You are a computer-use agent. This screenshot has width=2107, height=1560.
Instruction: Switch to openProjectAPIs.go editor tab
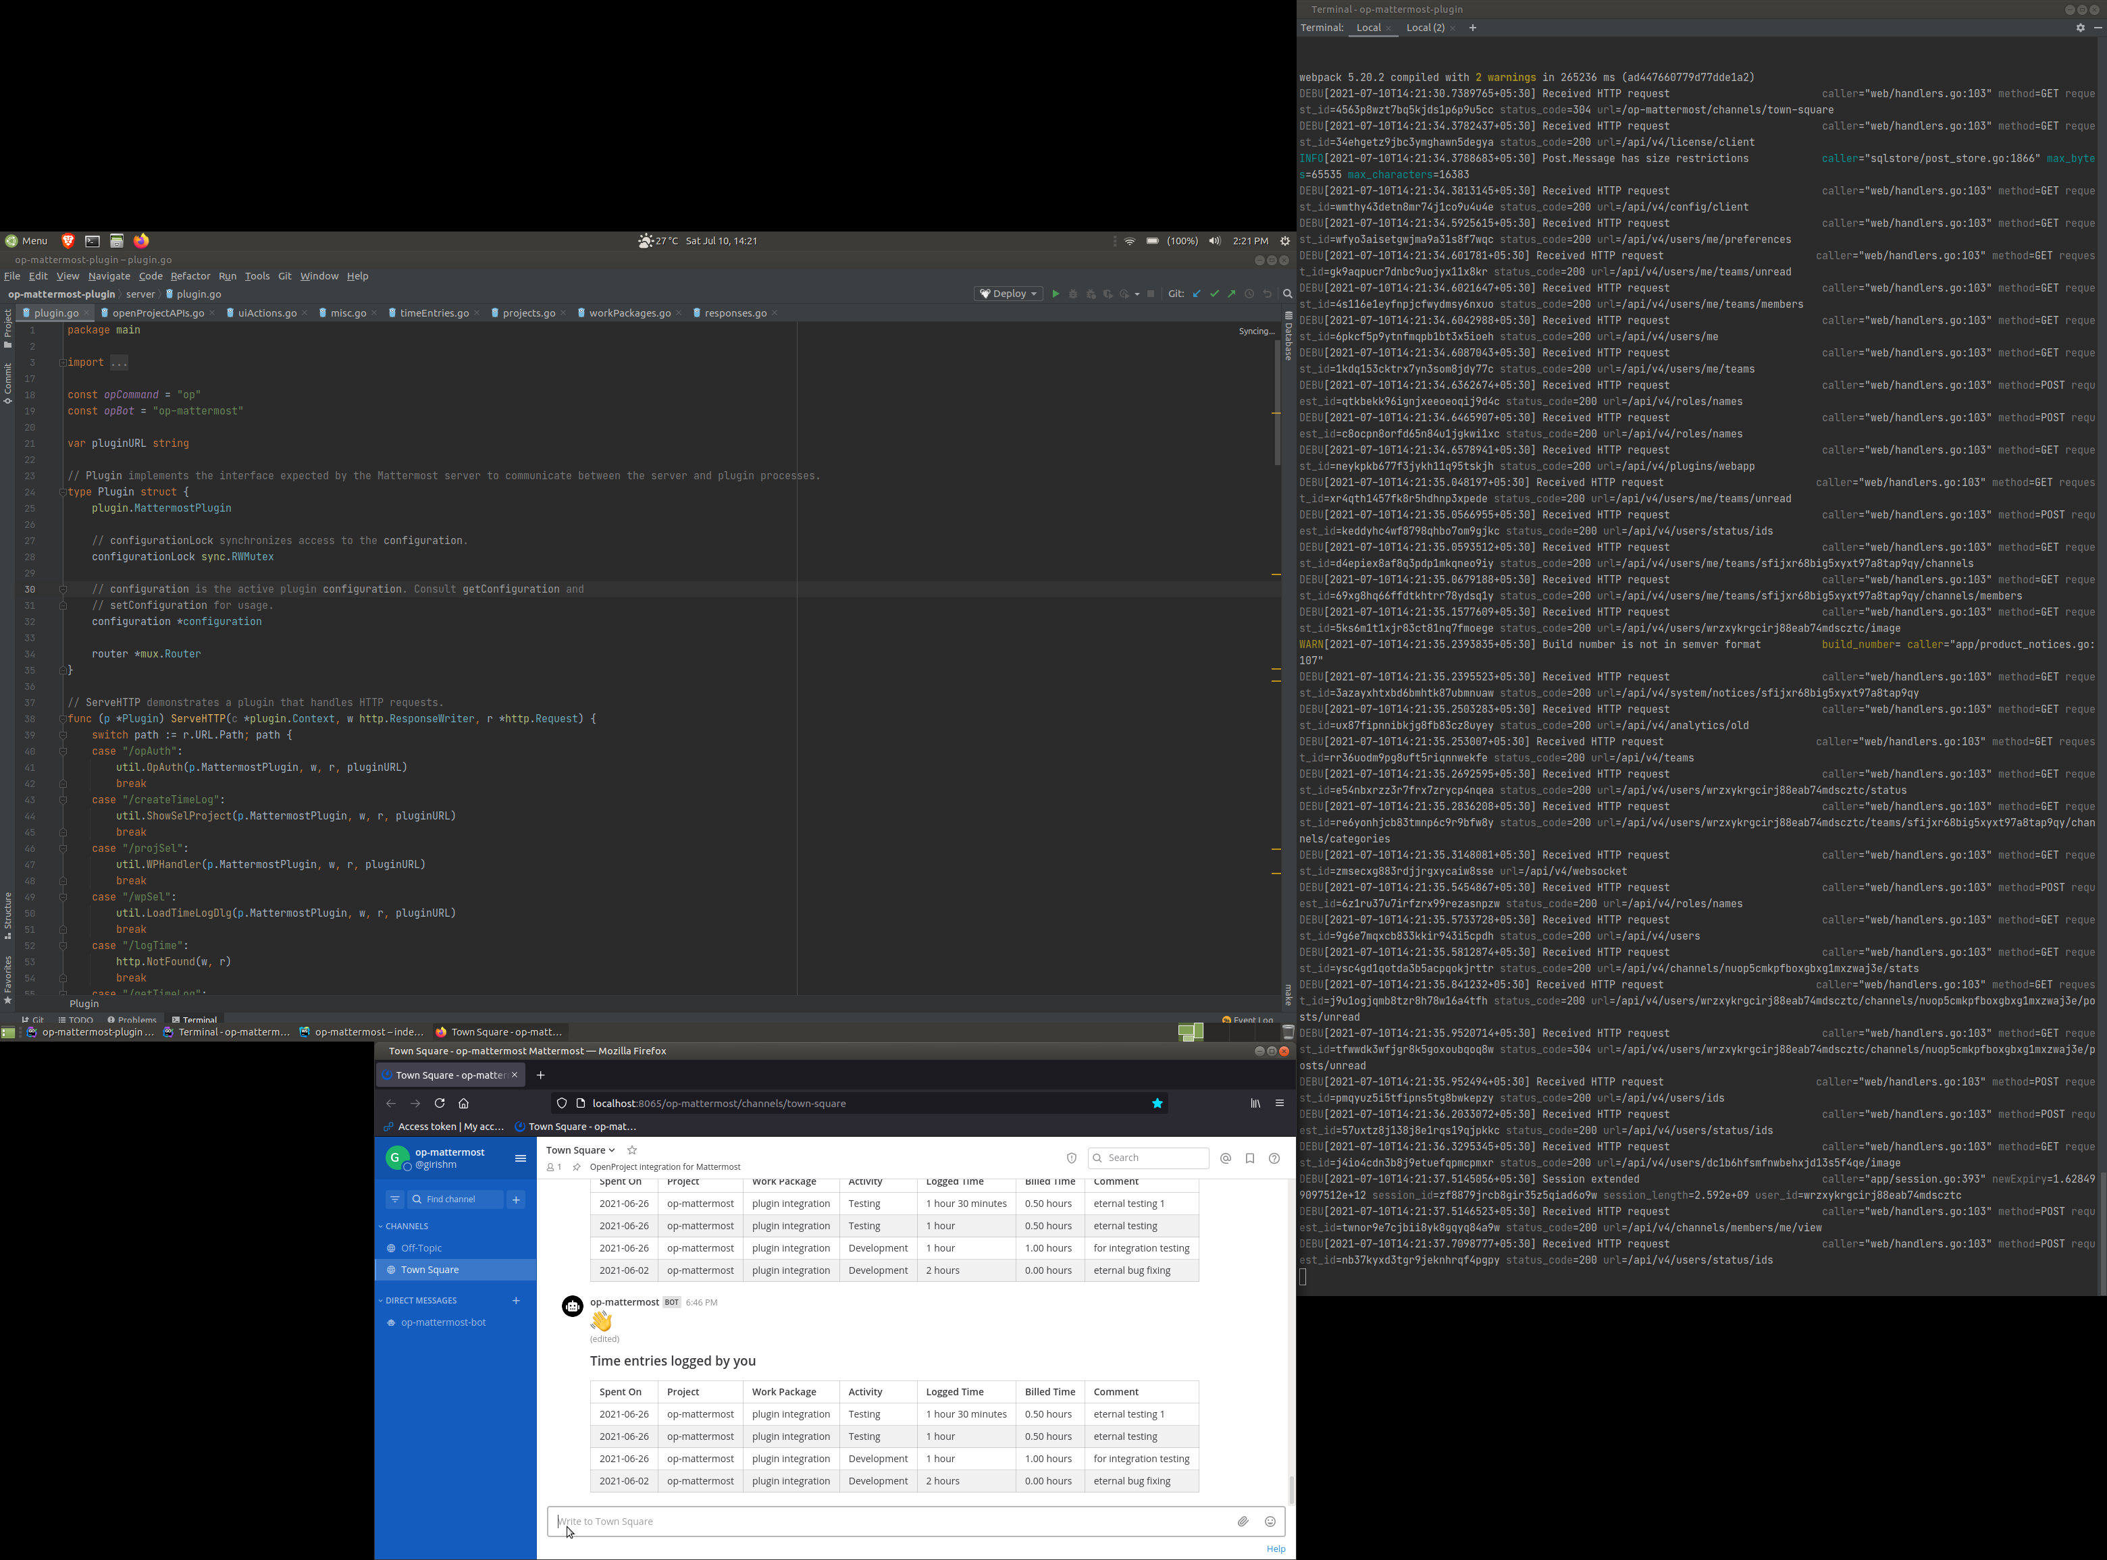[x=158, y=313]
